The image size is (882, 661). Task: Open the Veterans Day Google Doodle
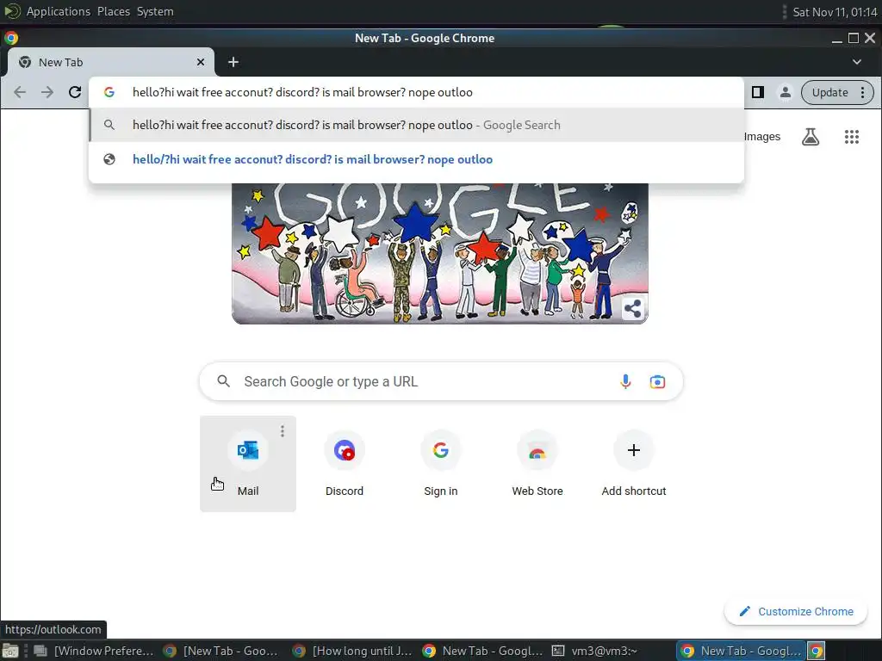tap(440, 253)
